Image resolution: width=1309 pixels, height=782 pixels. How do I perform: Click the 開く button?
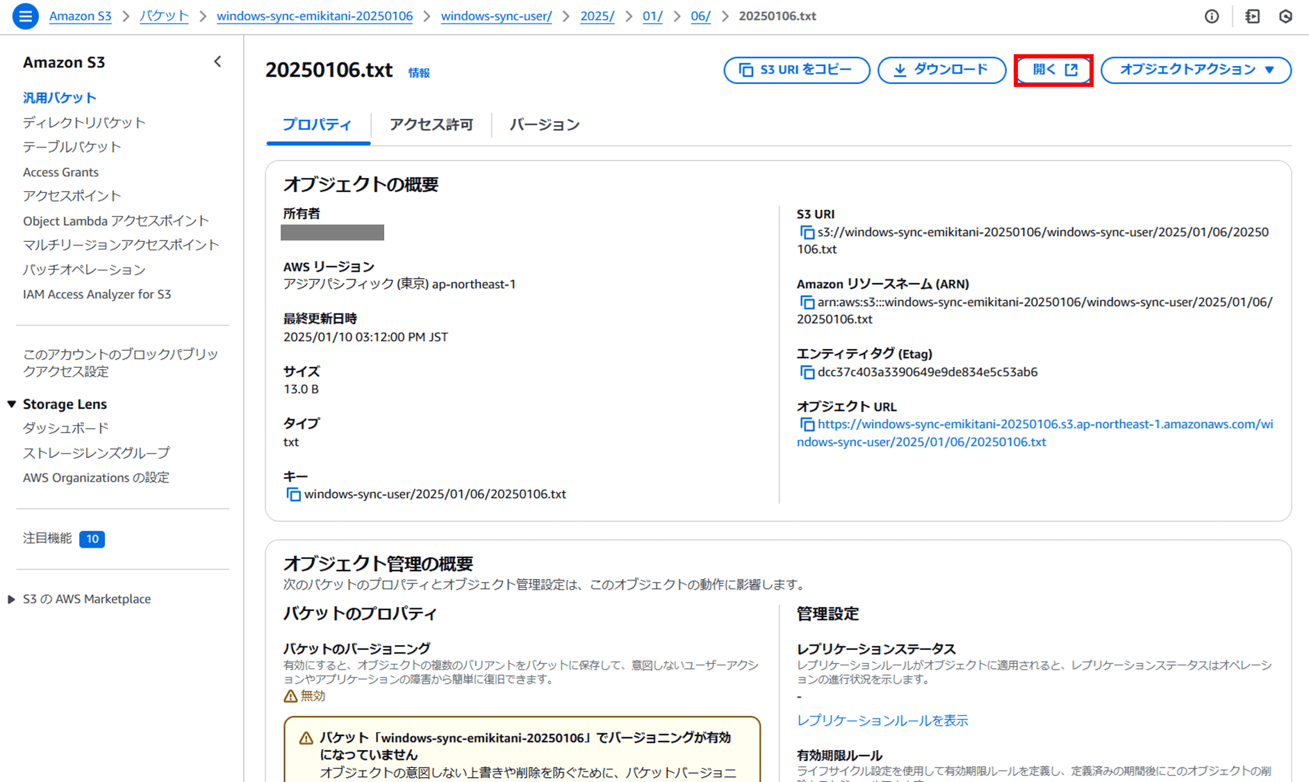(x=1054, y=70)
